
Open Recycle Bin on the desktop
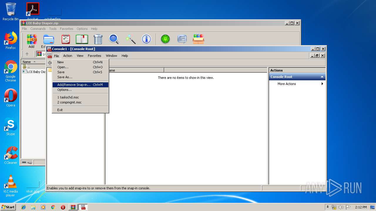[11, 12]
